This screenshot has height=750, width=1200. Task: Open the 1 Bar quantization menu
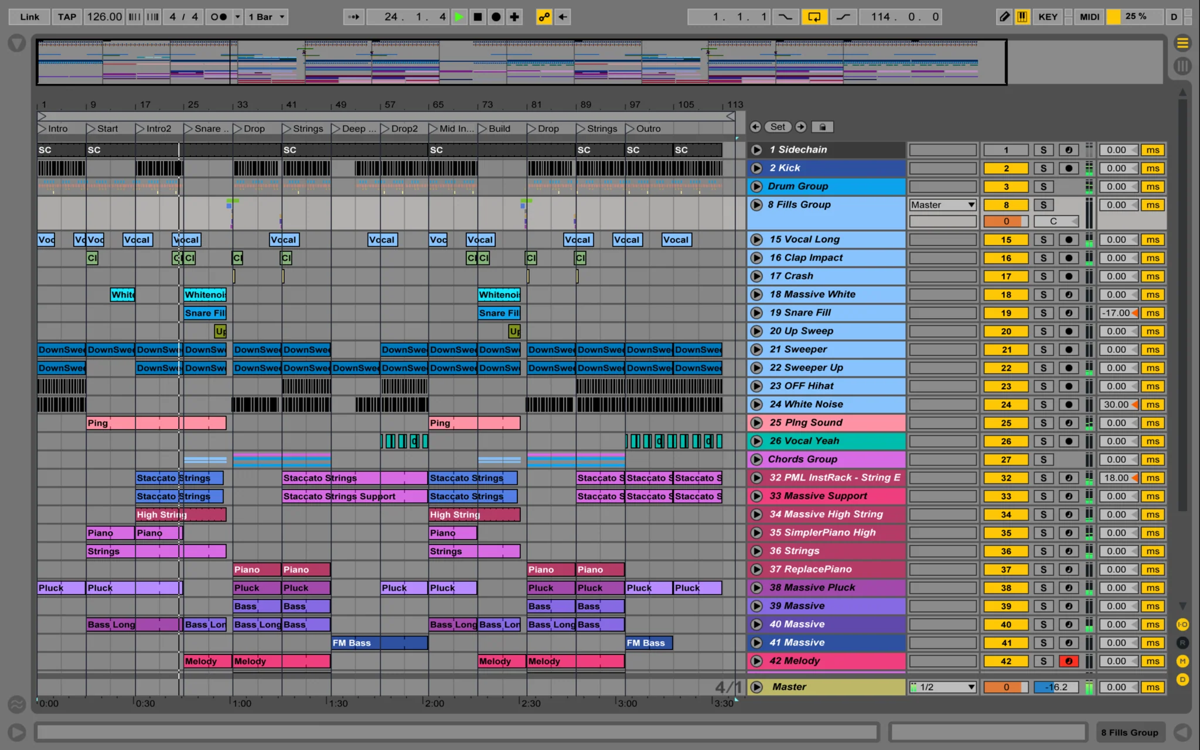point(267,17)
